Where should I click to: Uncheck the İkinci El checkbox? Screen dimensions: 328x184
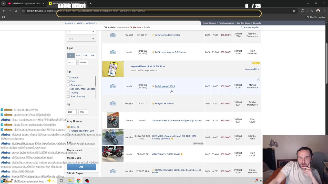(68, 127)
